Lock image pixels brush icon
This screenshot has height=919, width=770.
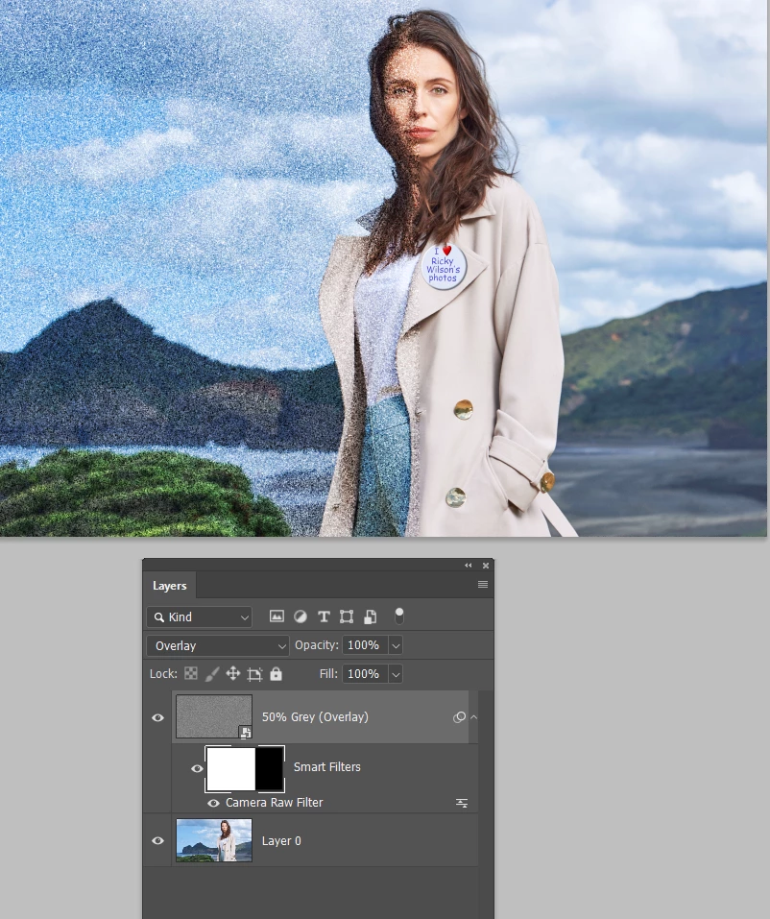tap(211, 673)
